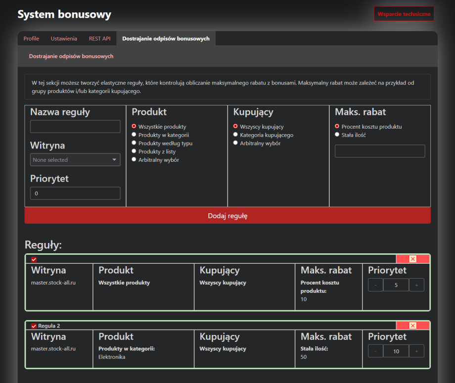Delete the first rule with X icon
Image resolution: width=455 pixels, height=383 pixels.
click(412, 259)
